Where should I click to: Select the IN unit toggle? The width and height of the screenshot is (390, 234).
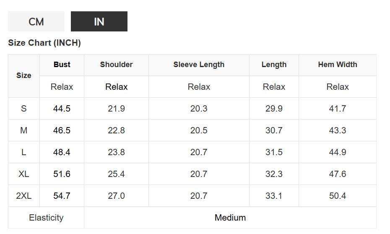coord(99,21)
